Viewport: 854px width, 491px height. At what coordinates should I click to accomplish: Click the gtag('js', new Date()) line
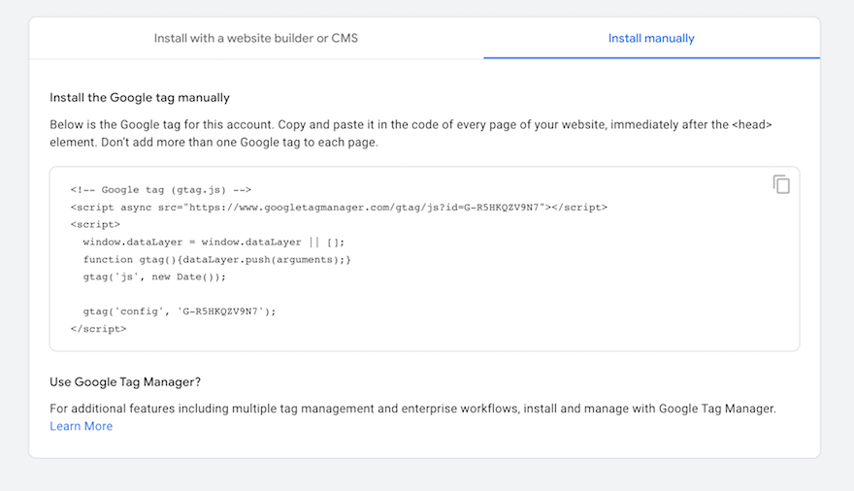pyautogui.click(x=154, y=278)
